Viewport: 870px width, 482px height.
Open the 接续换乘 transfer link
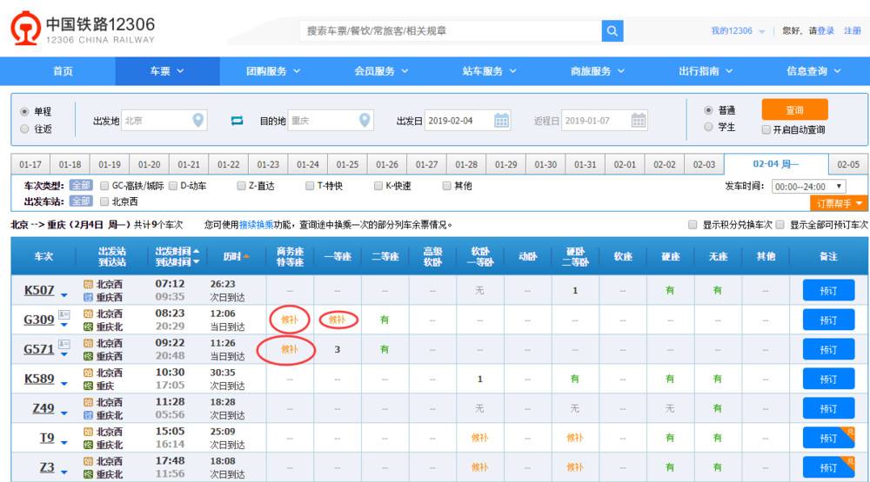point(257,224)
